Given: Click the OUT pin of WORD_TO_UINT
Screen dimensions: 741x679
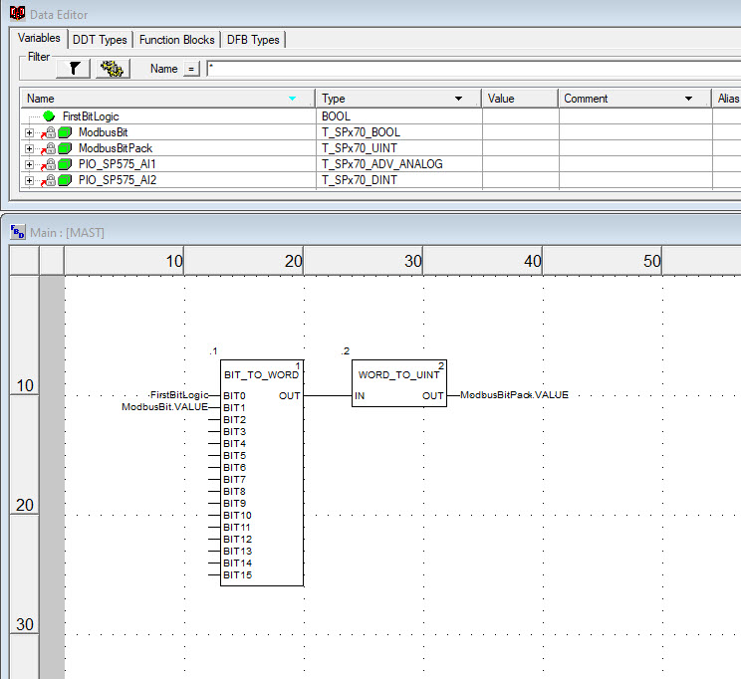Looking at the screenshot, I should (x=433, y=395).
